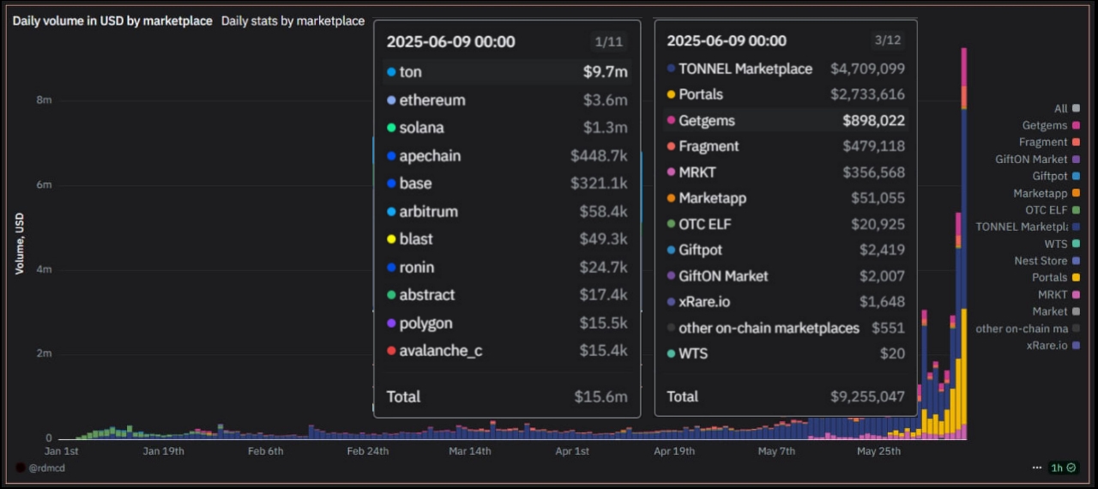Screen dimensions: 1098x489
Task: Click the GiftON Market tooltip value $2,007
Action: 882,276
